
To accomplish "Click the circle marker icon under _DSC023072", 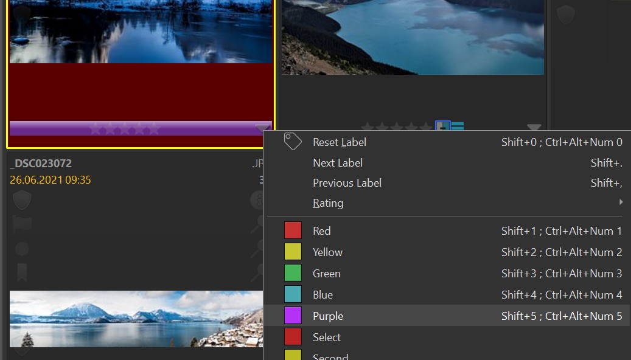I will (x=22, y=249).
